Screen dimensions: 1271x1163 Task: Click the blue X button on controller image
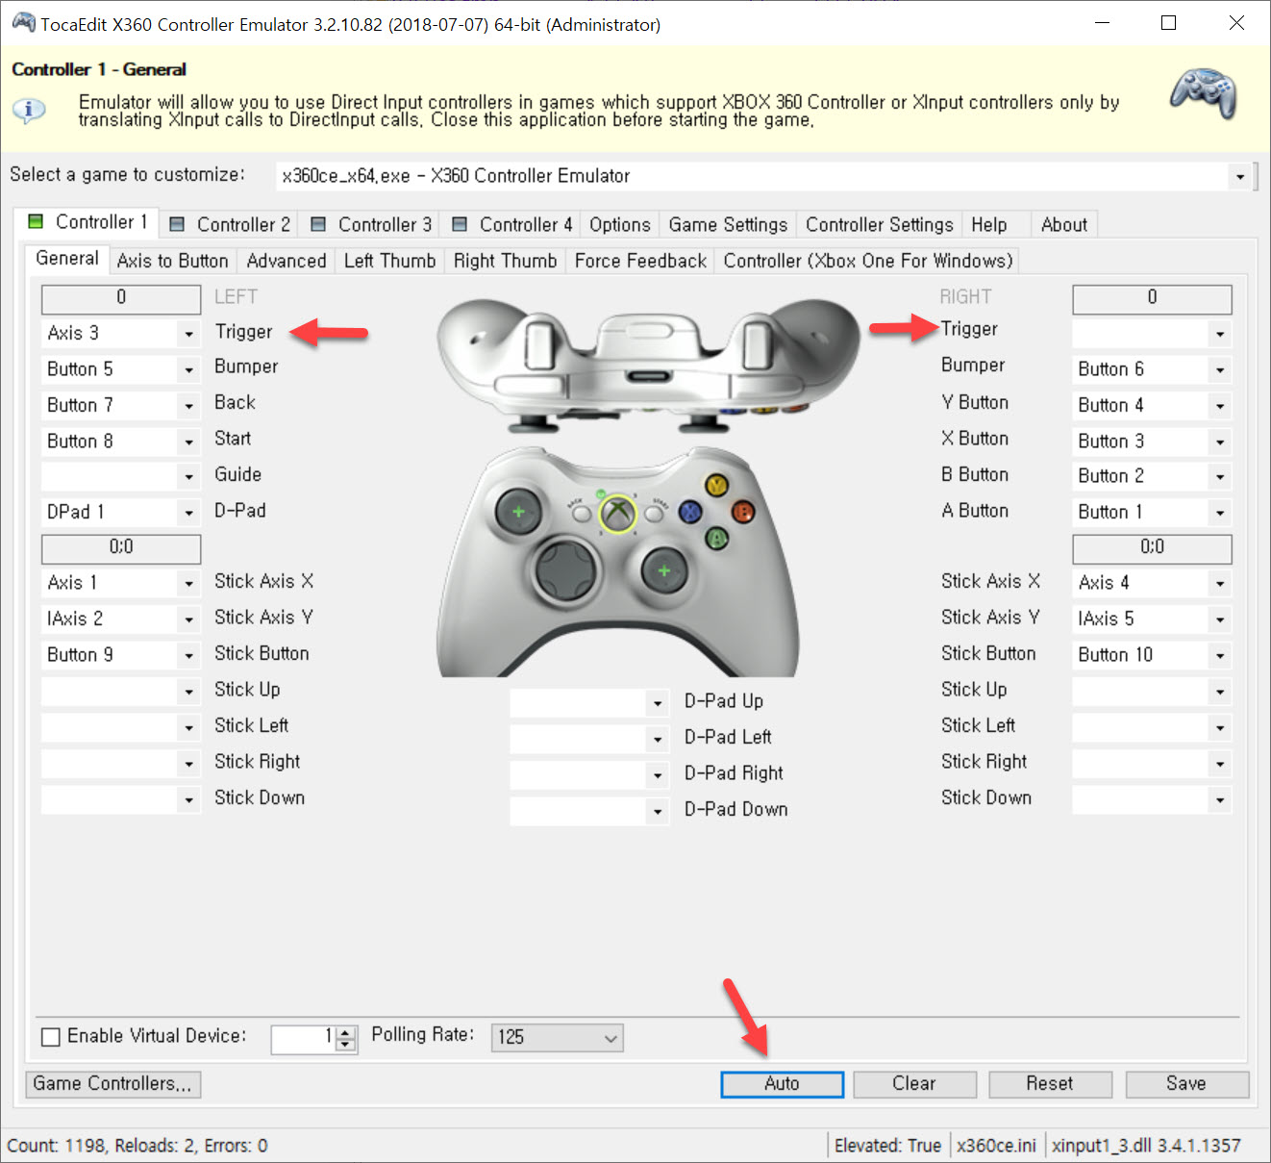[690, 512]
